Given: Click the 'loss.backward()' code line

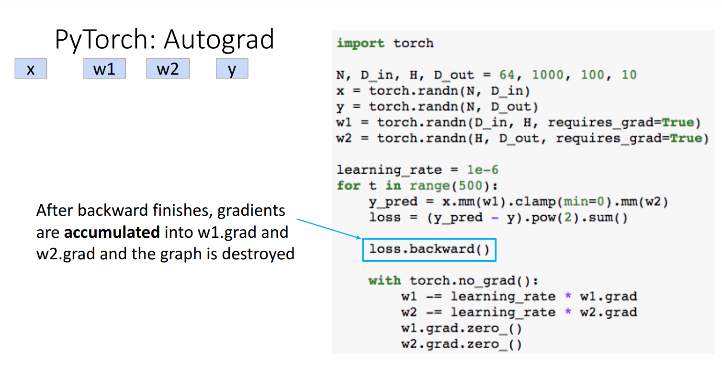Looking at the screenshot, I should pos(429,250).
